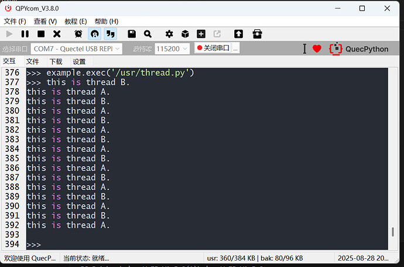Open the search magnifier tool
Screen dimensions: 404x267
(148, 34)
